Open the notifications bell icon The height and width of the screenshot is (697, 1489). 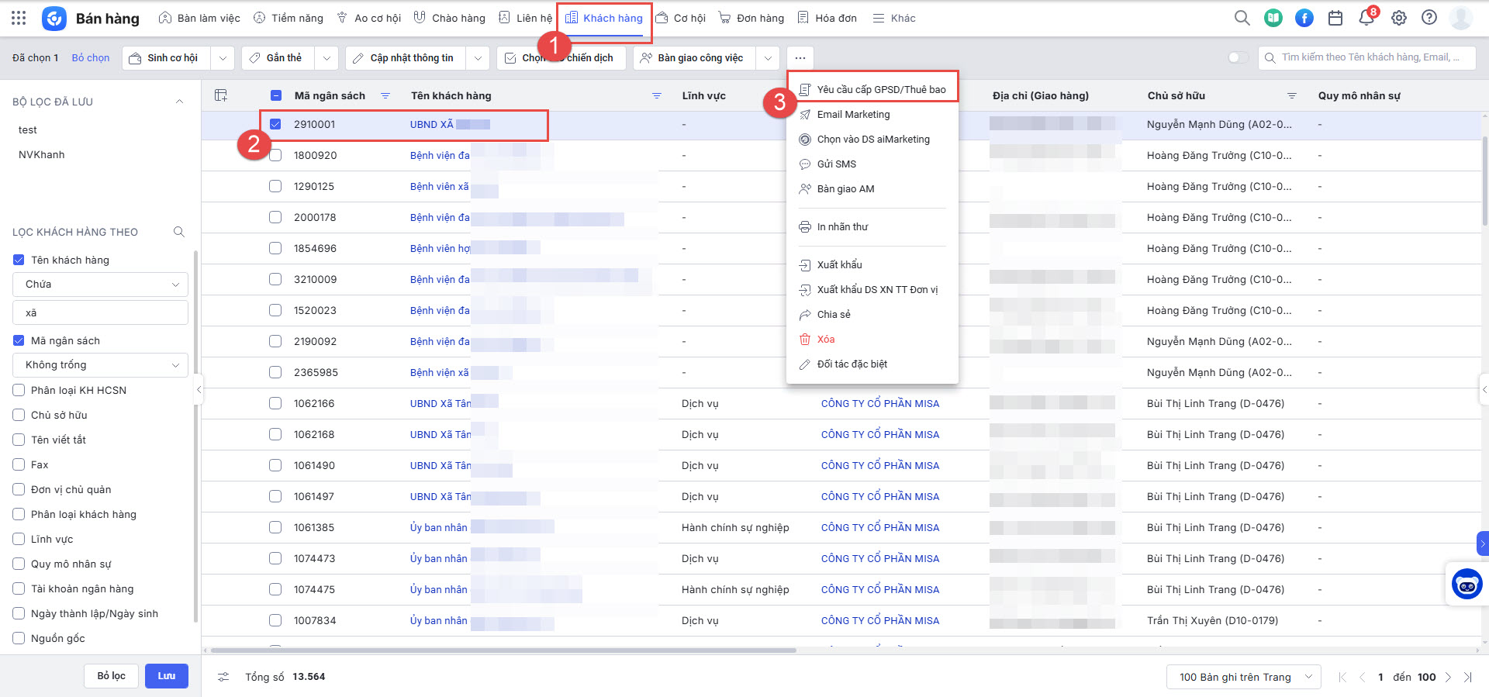click(1366, 18)
